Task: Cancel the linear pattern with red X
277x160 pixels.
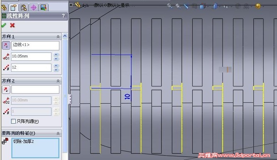Action: [13, 25]
